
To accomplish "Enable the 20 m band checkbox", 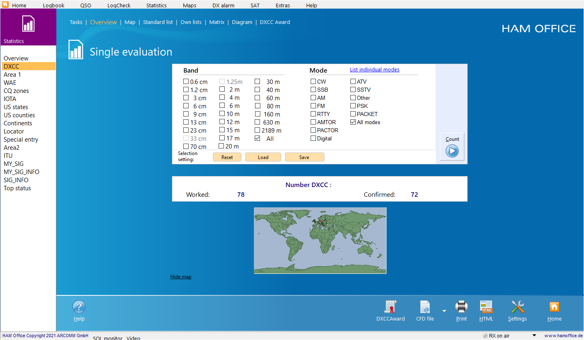I will tap(221, 146).
